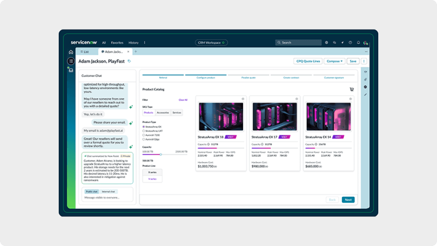Switch to the List tab
The width and height of the screenshot is (437, 246).
[84, 52]
